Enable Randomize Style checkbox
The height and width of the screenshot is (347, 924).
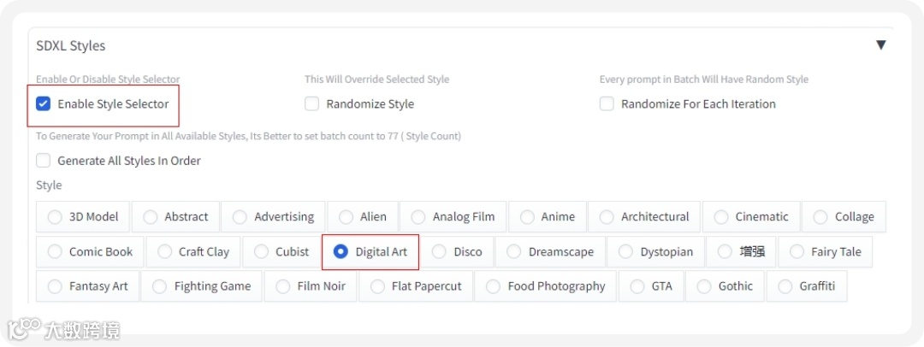click(312, 104)
